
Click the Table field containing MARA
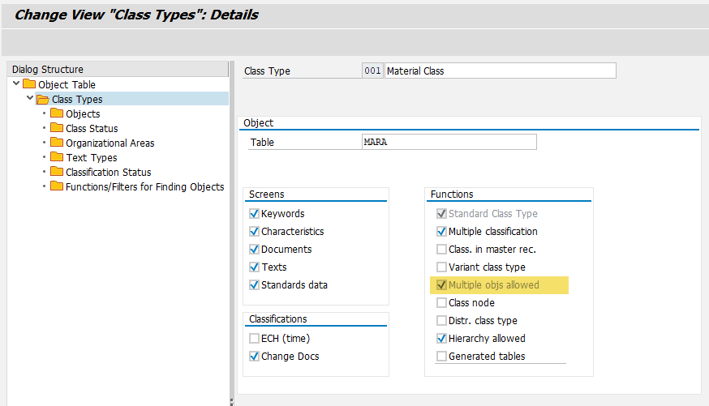pyautogui.click(x=449, y=142)
